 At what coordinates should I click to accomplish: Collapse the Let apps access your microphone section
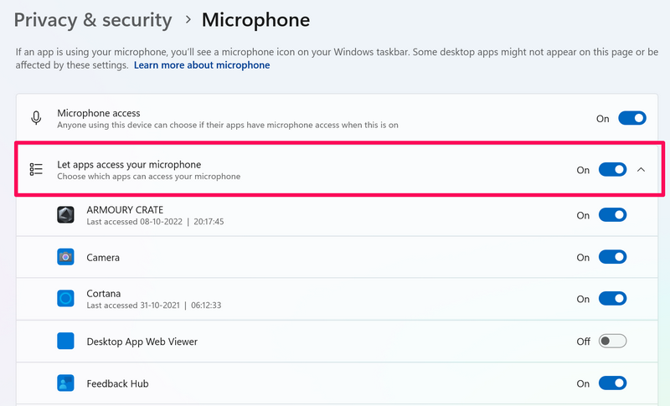tap(642, 169)
